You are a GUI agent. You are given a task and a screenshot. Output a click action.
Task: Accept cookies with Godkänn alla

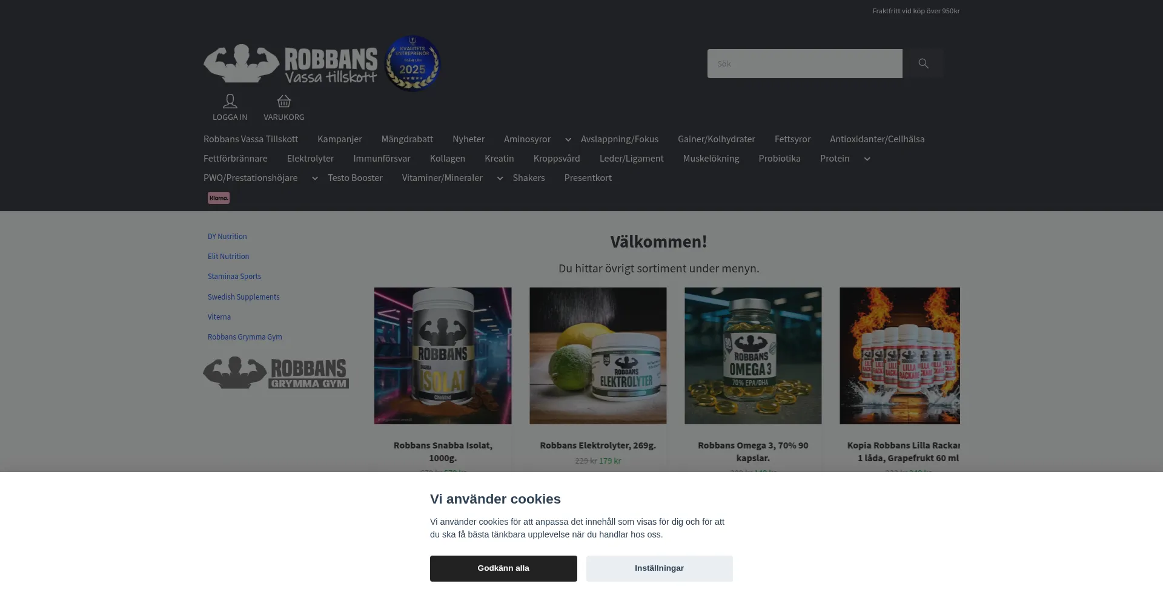pos(503,568)
